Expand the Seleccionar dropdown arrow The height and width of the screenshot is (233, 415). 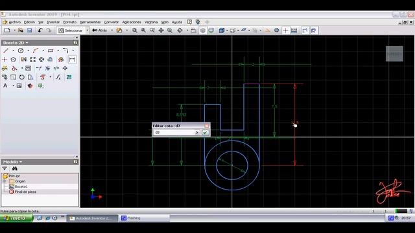(x=87, y=30)
